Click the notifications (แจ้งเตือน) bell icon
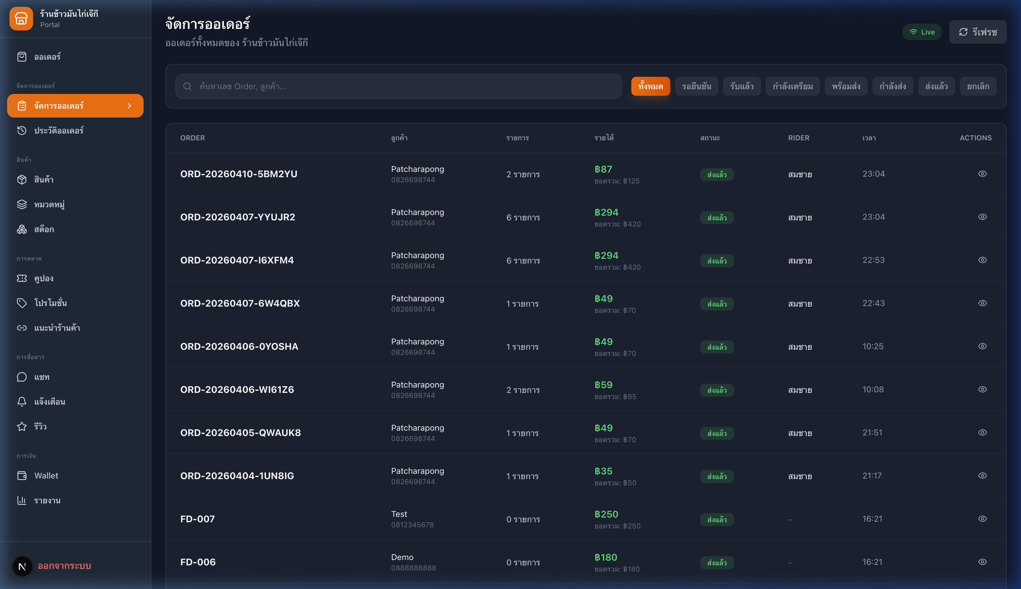This screenshot has height=589, width=1021. click(22, 402)
